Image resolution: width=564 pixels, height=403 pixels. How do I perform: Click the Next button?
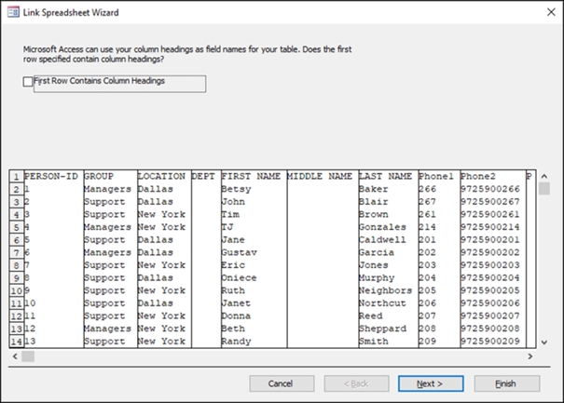point(431,383)
